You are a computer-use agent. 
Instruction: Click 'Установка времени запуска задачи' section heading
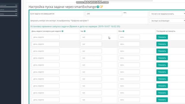pyautogui.click(x=75, y=26)
